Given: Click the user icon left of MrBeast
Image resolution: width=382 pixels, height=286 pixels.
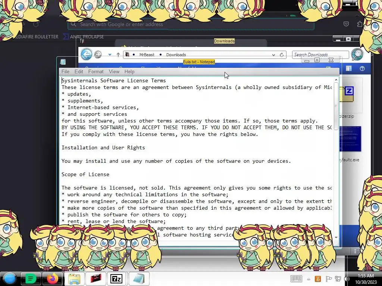Looking at the screenshot, I should coord(127,54).
